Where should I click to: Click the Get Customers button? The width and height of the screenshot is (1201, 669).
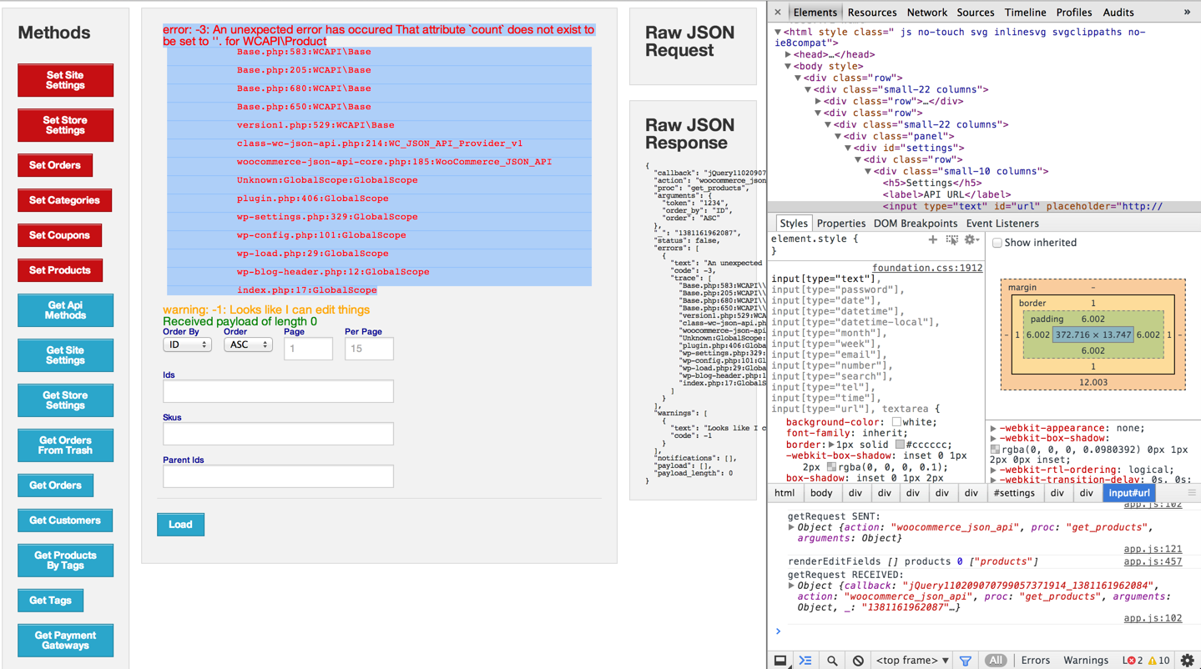(65, 521)
